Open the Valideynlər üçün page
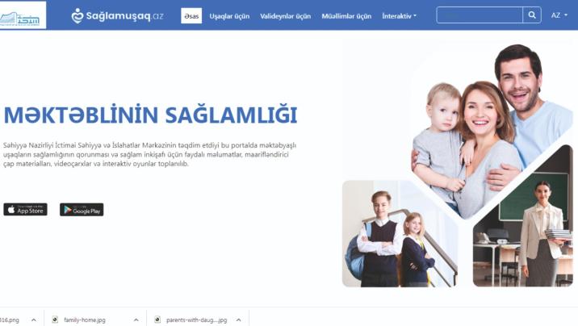 [286, 15]
